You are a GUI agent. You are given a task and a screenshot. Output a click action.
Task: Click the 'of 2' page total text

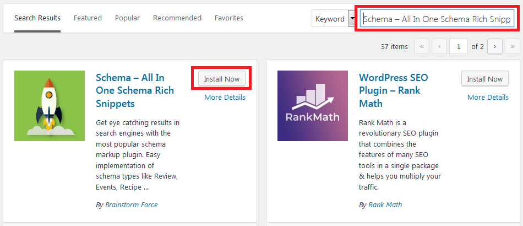pos(478,47)
